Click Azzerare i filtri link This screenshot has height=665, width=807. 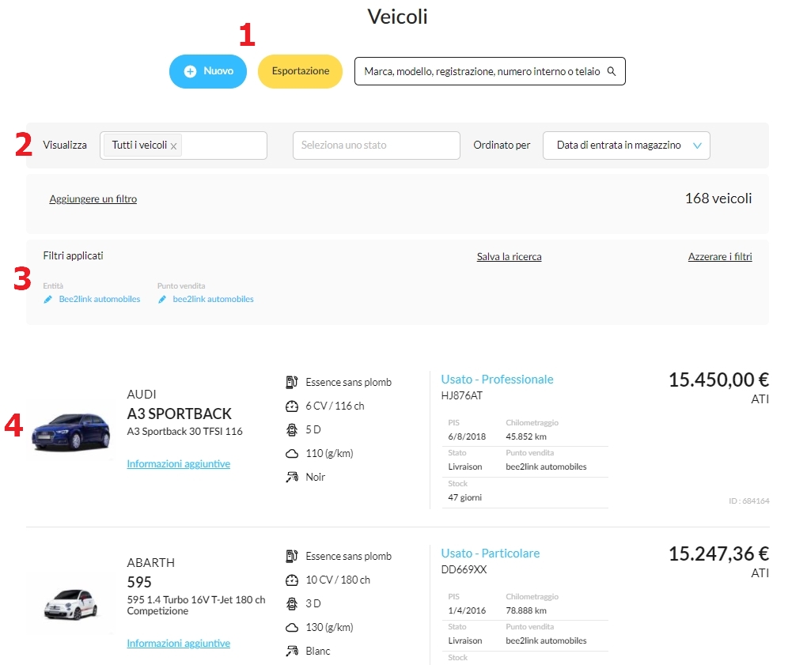[x=720, y=257]
